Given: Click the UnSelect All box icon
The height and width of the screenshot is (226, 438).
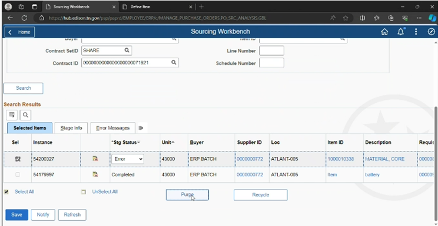Looking at the screenshot, I should click(83, 192).
